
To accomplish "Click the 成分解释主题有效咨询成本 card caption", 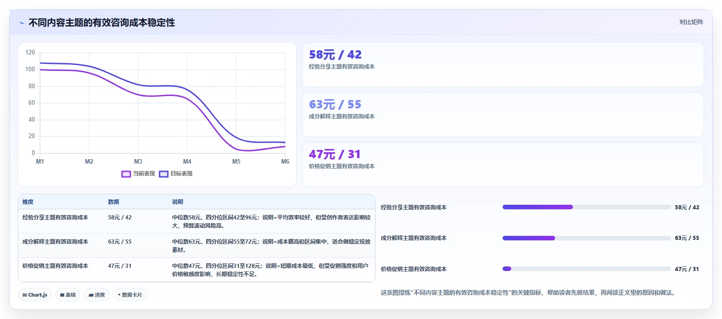I will 342,117.
